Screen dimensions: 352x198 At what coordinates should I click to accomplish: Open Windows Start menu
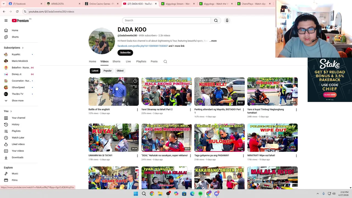(x=136, y=194)
